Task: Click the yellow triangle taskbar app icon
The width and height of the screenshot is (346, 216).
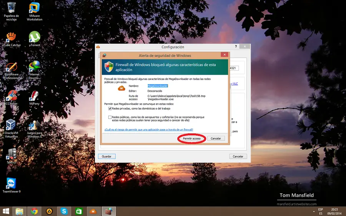Action: 49,211
